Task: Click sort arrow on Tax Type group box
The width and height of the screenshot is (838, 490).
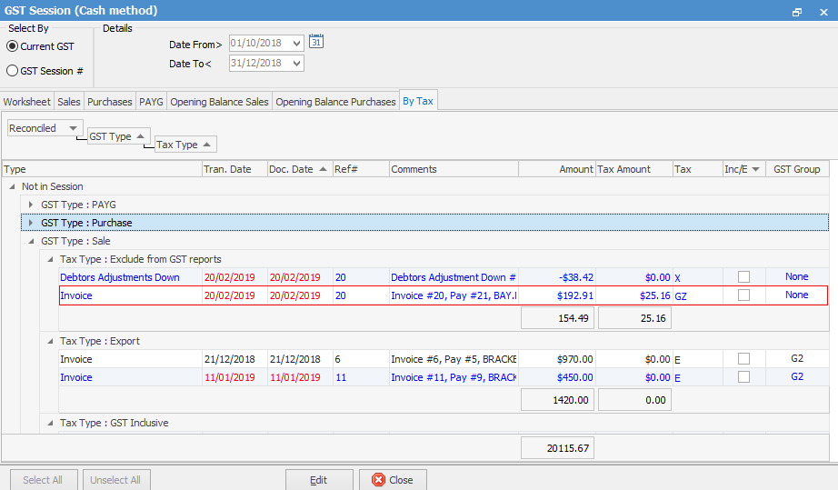Action: 205,145
